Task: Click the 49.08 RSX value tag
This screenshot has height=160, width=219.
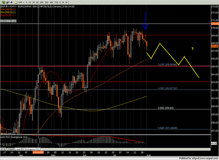Action: coord(214,143)
